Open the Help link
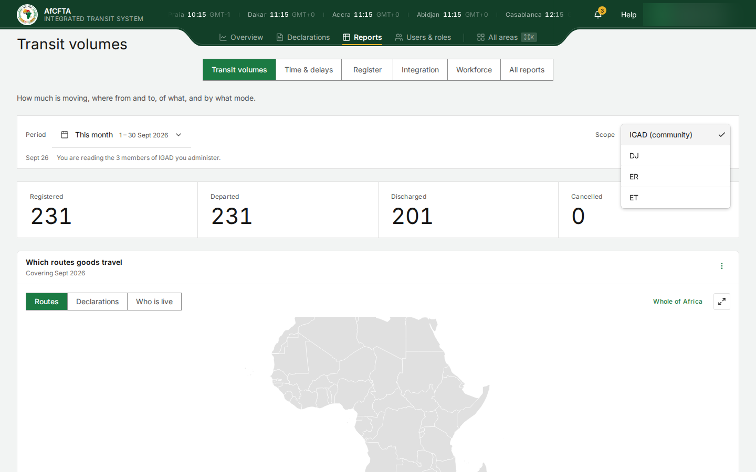Screen dimensions: 756x472 point(628,15)
